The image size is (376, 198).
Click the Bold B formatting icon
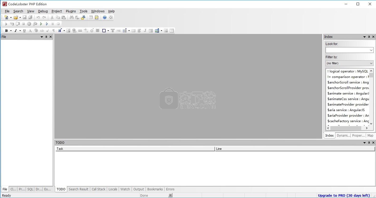coord(6,31)
